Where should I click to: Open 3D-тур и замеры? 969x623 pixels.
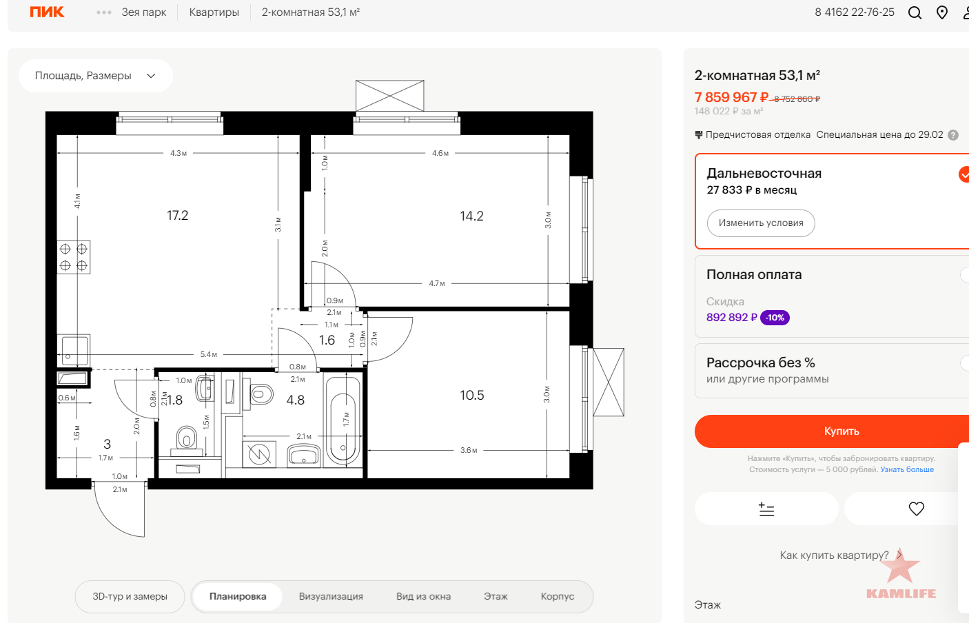tap(130, 597)
